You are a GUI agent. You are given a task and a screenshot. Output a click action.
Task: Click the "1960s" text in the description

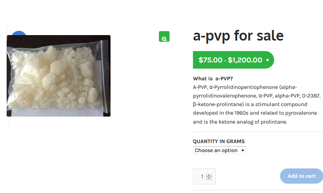pos(241,113)
